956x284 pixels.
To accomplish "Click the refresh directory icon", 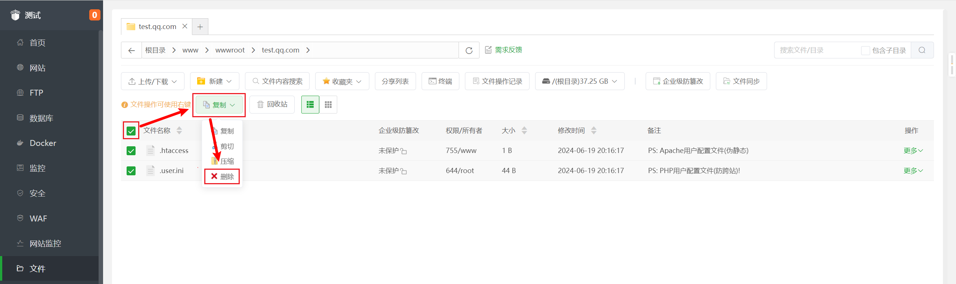I will pos(469,50).
